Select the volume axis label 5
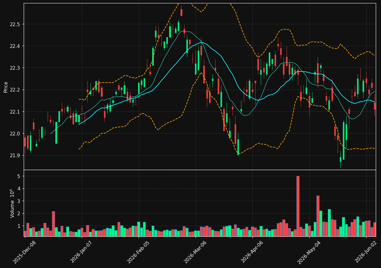Screen dimensions: 381x268 tap(19, 176)
